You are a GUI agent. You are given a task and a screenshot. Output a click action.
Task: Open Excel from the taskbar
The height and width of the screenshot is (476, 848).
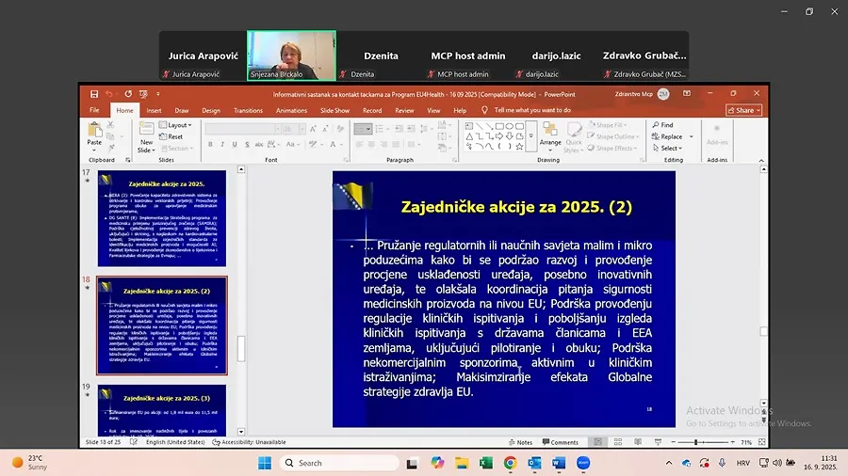click(x=486, y=463)
